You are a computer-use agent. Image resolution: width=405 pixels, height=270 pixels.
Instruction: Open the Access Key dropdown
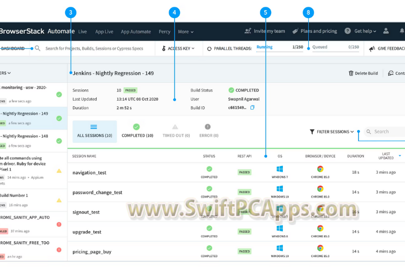(x=178, y=48)
